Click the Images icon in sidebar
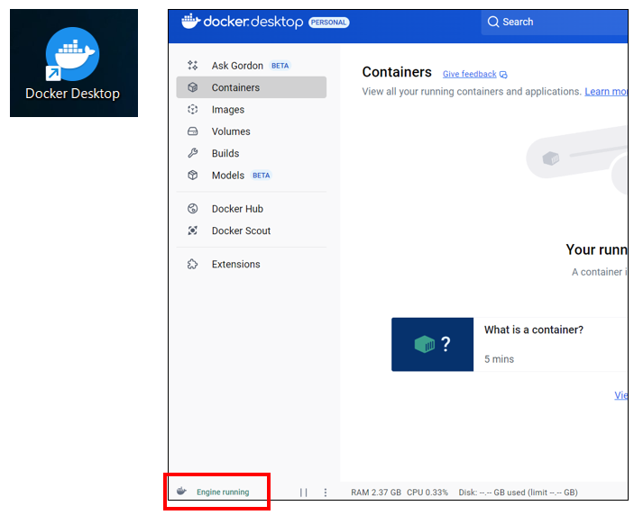634x515 pixels. click(x=193, y=109)
